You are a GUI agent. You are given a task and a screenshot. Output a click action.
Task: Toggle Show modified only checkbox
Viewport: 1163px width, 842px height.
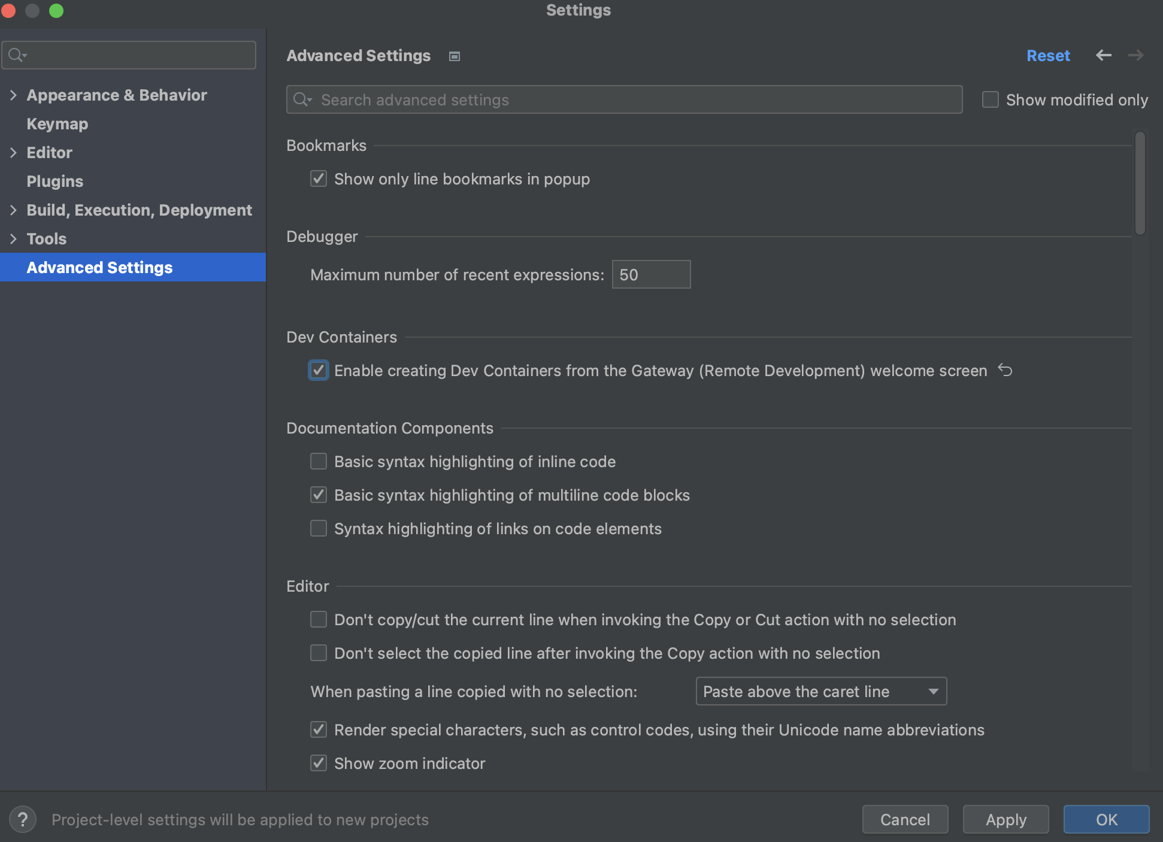coord(991,99)
